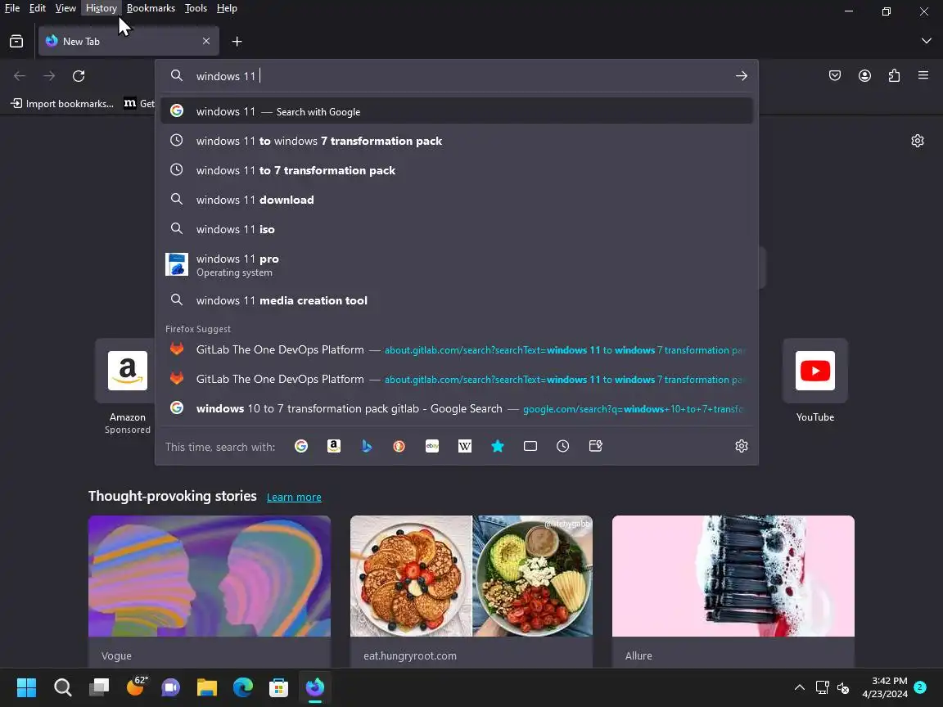
Task: Open the Help menu
Action: [227, 8]
